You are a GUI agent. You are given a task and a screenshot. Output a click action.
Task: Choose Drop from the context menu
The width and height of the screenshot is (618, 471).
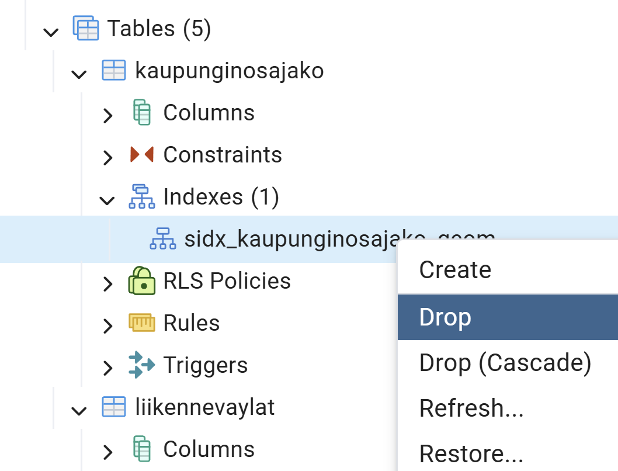click(x=445, y=317)
